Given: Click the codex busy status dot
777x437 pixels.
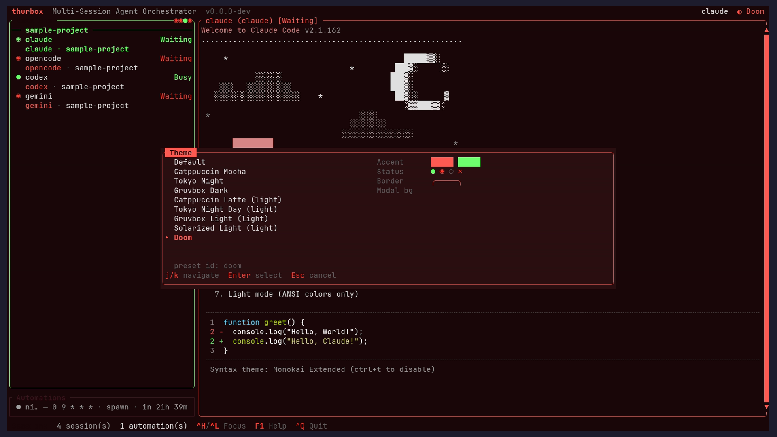Looking at the screenshot, I should tap(18, 77).
